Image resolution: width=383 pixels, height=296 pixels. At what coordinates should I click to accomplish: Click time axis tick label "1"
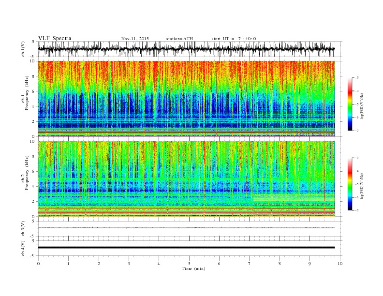pos(68,264)
